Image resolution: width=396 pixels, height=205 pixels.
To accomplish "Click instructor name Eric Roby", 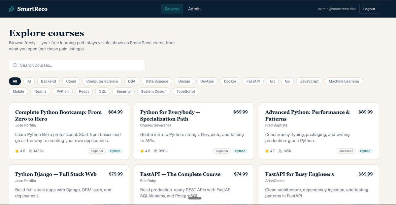I will pyautogui.click(x=148, y=181).
